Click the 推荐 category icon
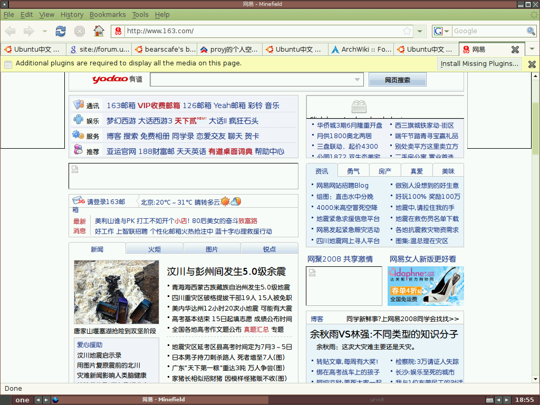This screenshot has height=405, width=540. pos(78,149)
